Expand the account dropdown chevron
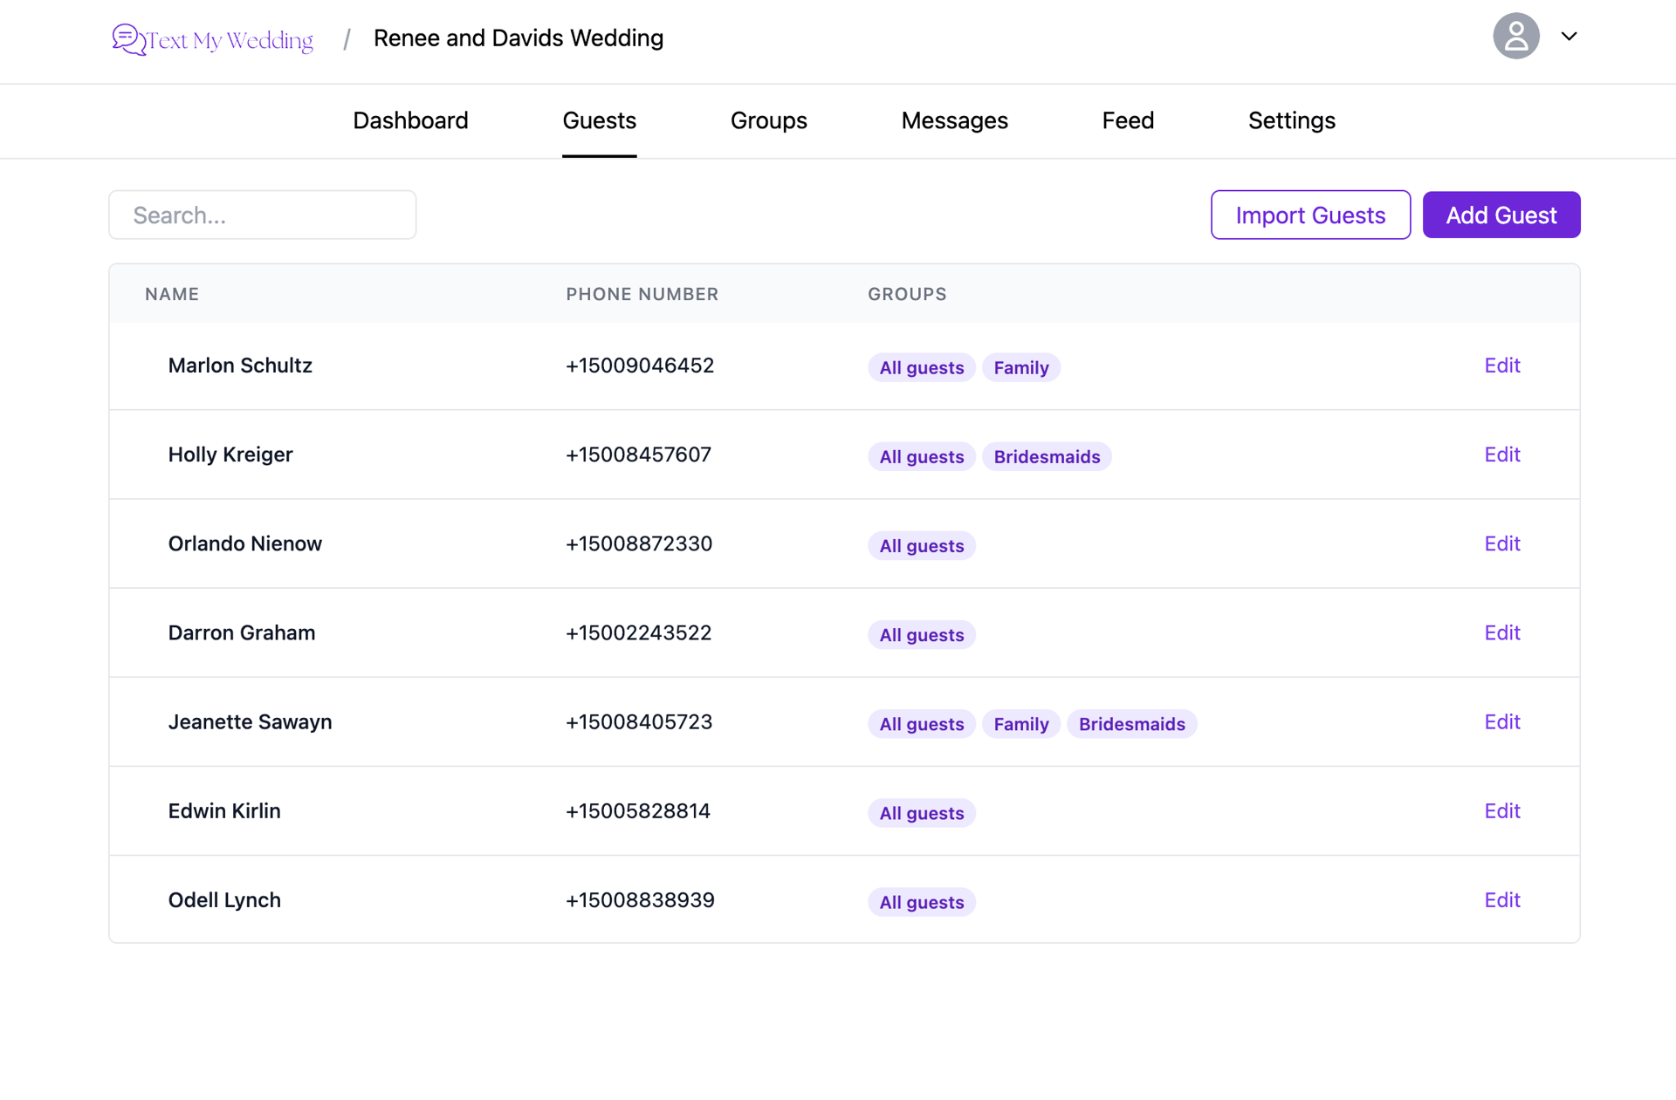 click(x=1569, y=37)
